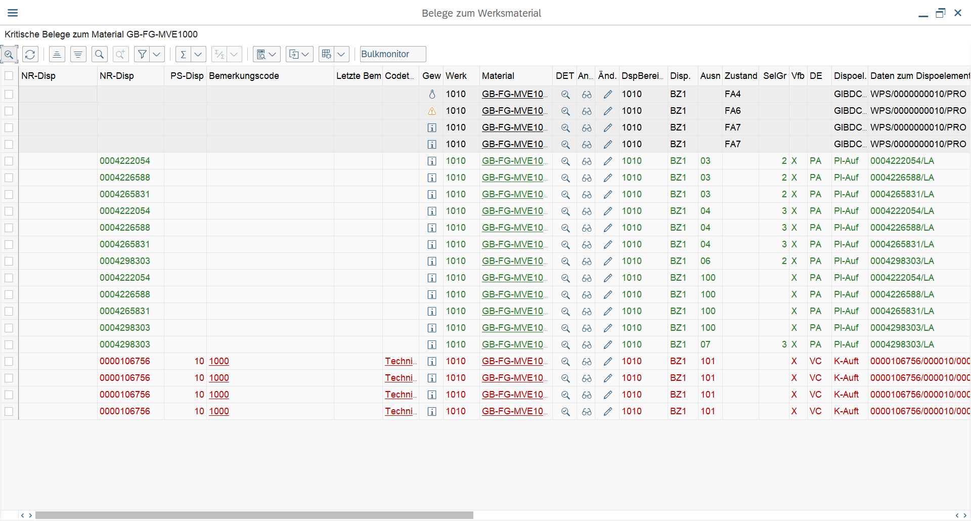Click the Details icon at far left of toolbar
The width and height of the screenshot is (971, 521).
[x=9, y=54]
